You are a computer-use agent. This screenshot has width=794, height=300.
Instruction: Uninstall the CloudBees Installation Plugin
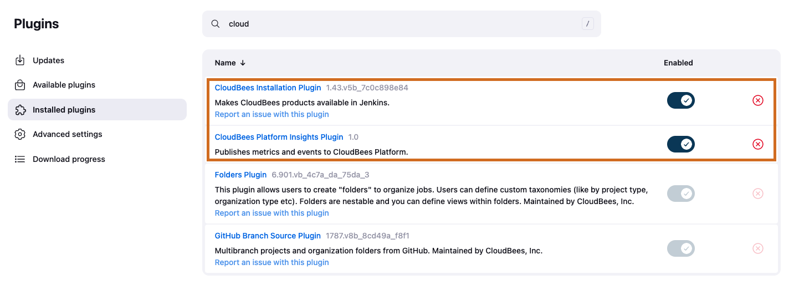click(x=757, y=100)
